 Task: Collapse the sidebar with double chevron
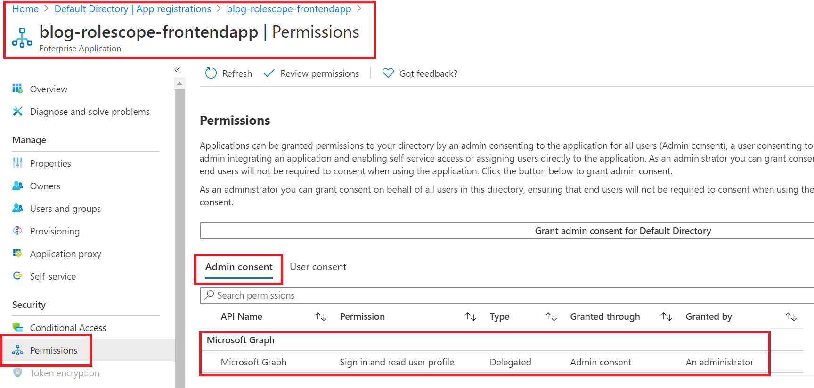point(177,70)
